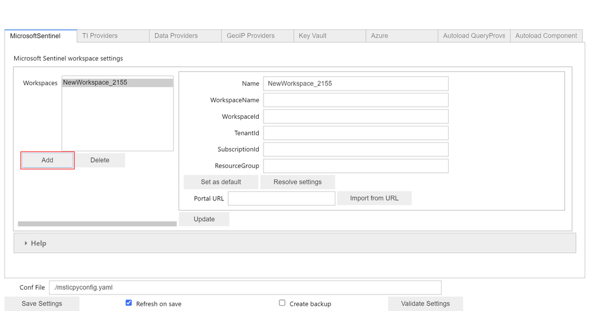Click the WorkspaceId input field
The width and height of the screenshot is (589, 311).
coord(356,116)
